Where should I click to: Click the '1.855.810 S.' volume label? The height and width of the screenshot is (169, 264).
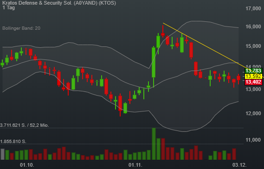coord(13,141)
